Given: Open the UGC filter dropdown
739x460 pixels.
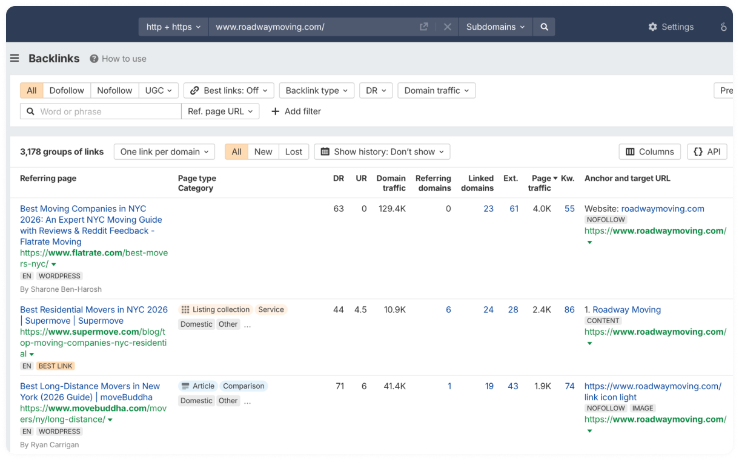Looking at the screenshot, I should tap(159, 90).
